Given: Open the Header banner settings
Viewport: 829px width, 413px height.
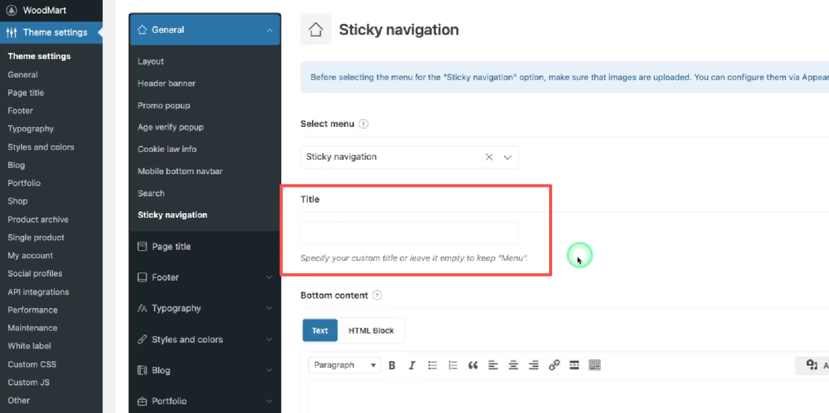Looking at the screenshot, I should (x=166, y=83).
